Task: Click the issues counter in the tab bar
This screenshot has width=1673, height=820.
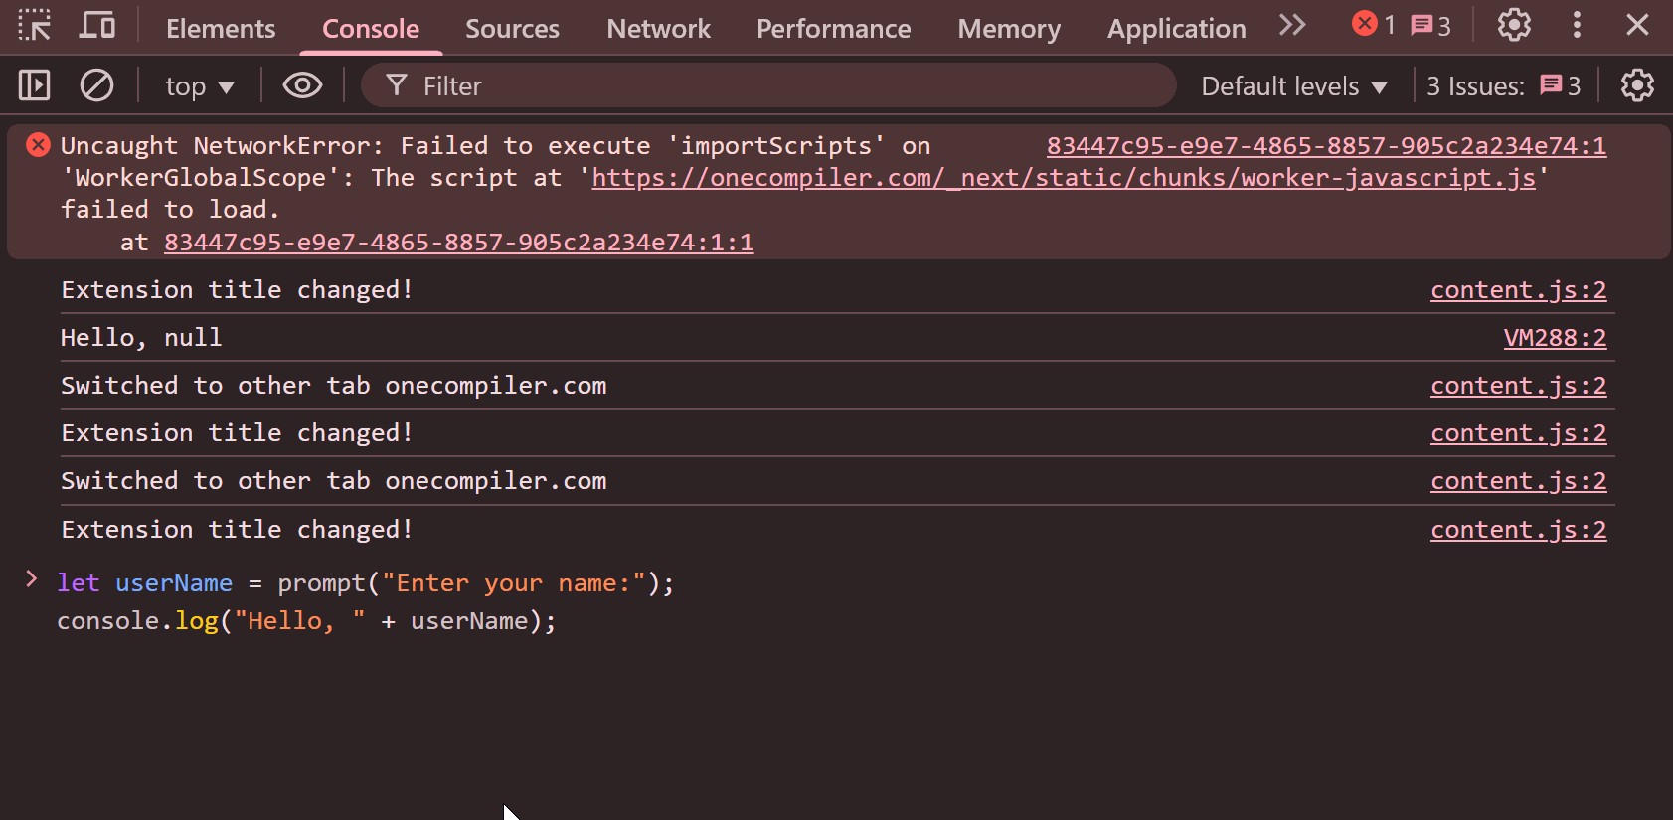Action: (x=1430, y=26)
